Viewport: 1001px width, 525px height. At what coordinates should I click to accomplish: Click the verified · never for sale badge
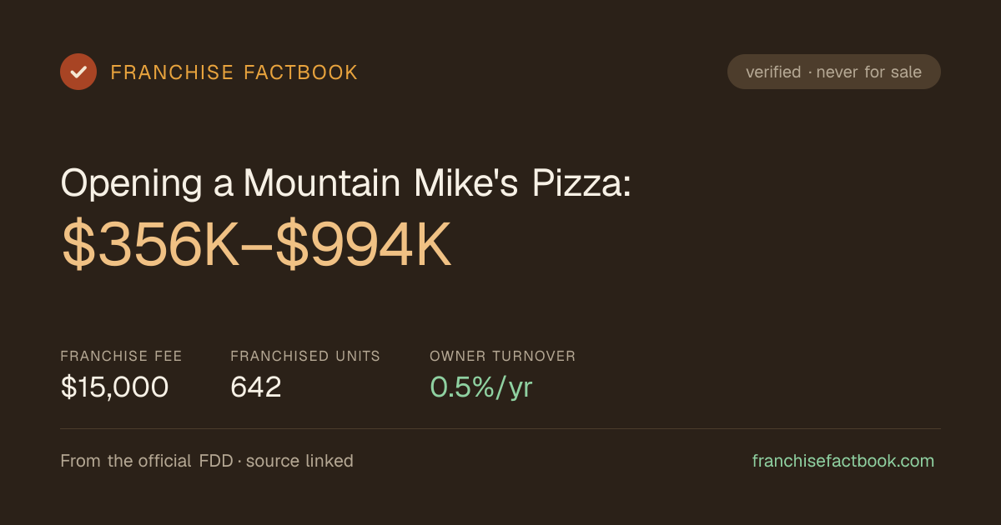pyautogui.click(x=833, y=72)
